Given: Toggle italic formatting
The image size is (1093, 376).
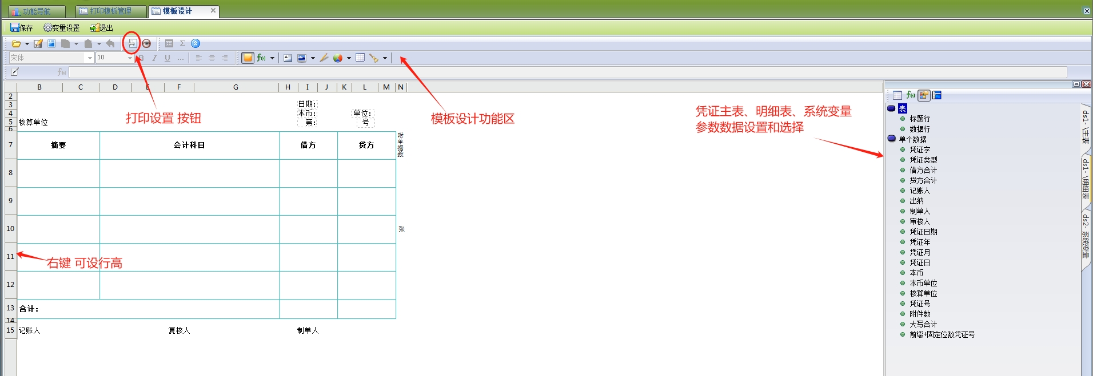Looking at the screenshot, I should (x=154, y=58).
